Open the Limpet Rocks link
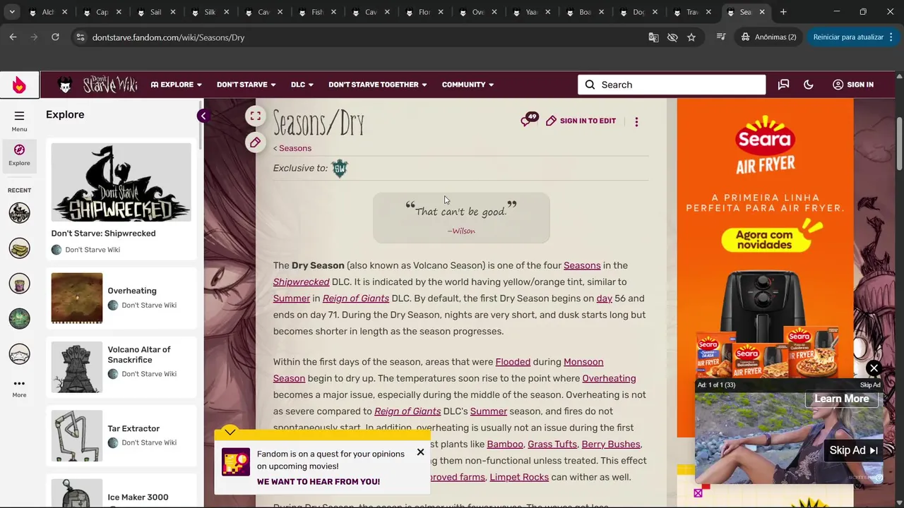Viewport: 904px width, 508px height. 519,477
